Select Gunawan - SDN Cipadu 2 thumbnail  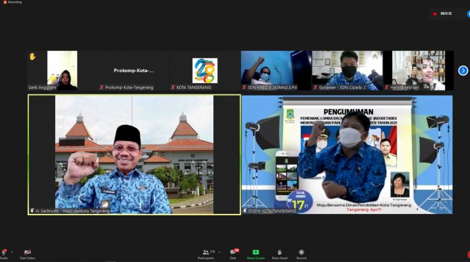tap(347, 70)
